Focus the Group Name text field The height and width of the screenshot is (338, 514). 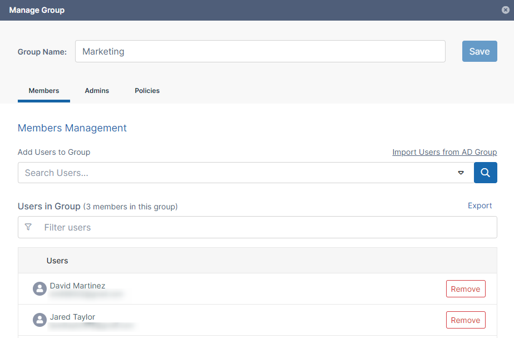tap(260, 51)
